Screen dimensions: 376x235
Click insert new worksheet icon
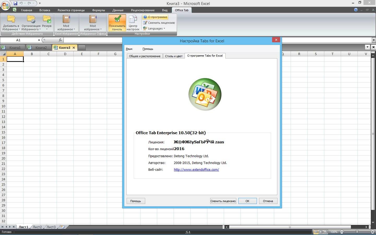pyautogui.click(x=63, y=227)
